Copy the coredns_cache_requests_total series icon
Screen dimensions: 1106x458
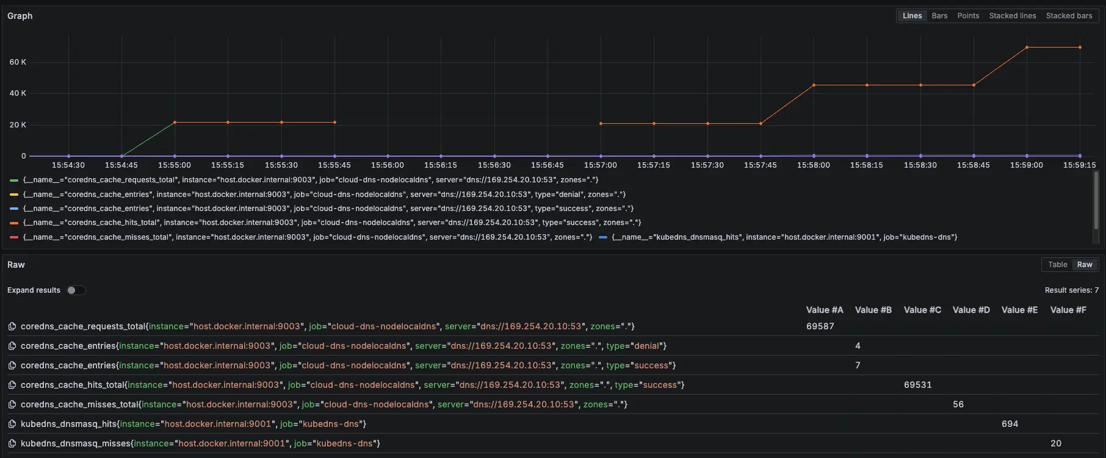tap(12, 326)
